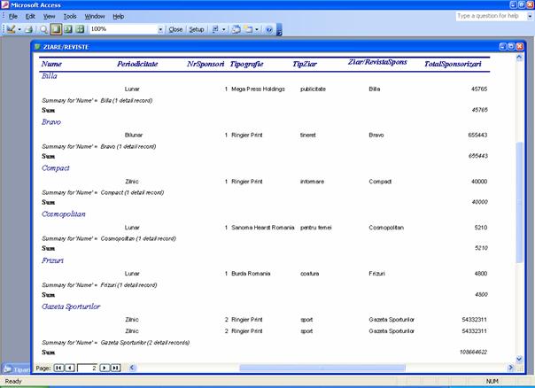Image resolution: width=535 pixels, height=388 pixels.
Task: Click the Database Window icon
Action: click(236, 29)
